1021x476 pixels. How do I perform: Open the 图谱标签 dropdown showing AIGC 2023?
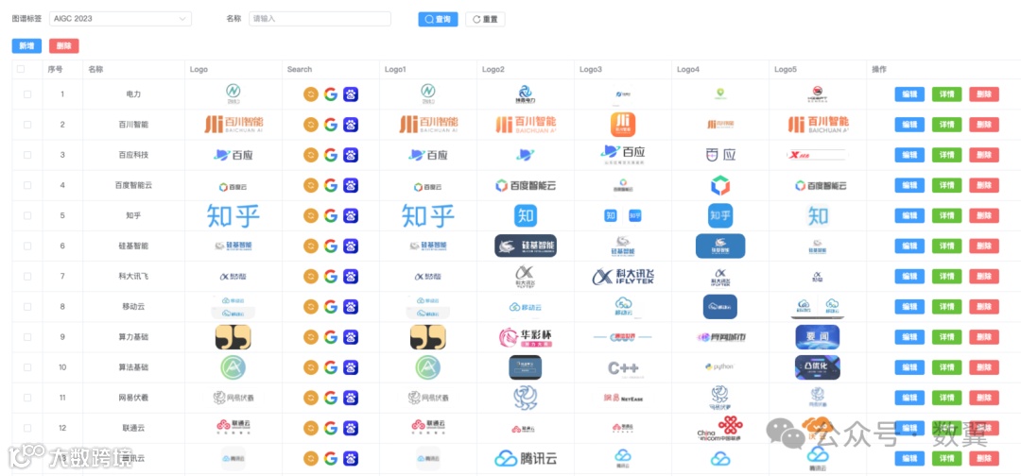[120, 19]
